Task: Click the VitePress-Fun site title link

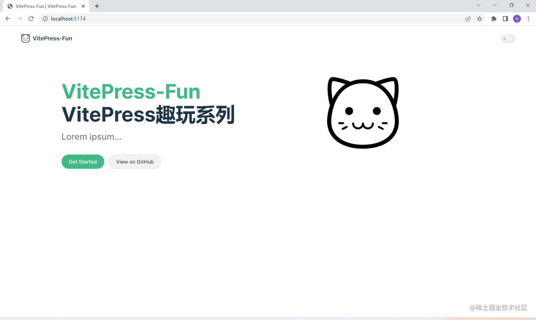Action: coord(52,38)
